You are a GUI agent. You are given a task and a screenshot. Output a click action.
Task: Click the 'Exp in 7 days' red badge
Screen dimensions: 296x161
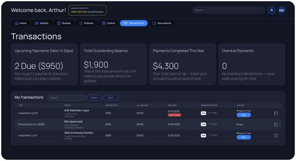click(x=175, y=115)
